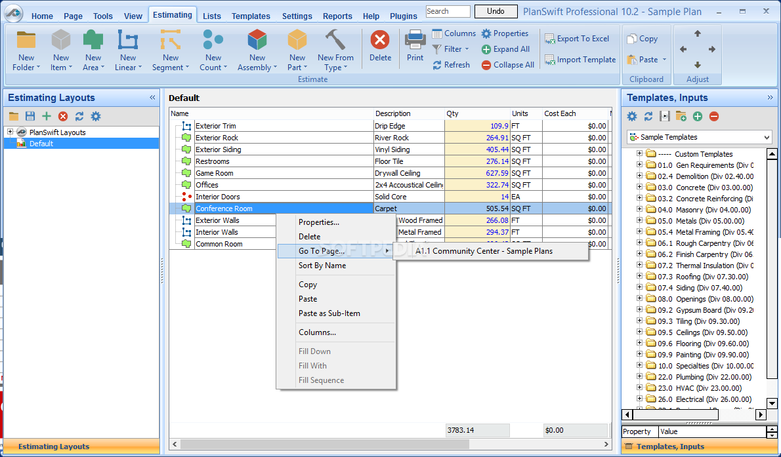Click the Qty column header
This screenshot has height=457, width=781.
(x=477, y=113)
